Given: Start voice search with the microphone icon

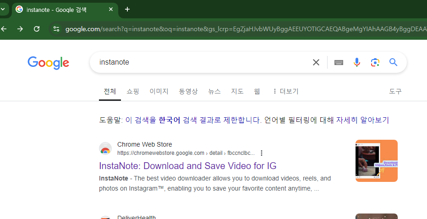Looking at the screenshot, I should point(357,62).
